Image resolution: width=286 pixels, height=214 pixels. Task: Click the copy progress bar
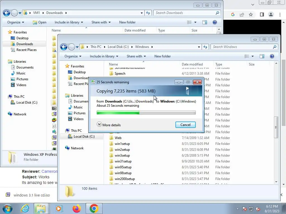click(146, 113)
